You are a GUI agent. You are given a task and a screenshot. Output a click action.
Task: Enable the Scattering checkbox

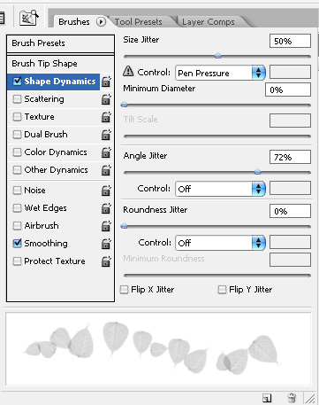point(18,99)
